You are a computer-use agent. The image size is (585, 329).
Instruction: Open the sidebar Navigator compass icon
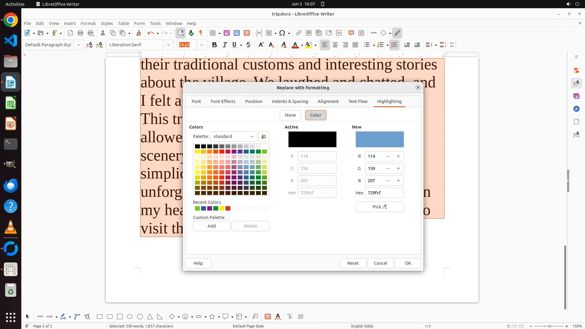point(576,109)
